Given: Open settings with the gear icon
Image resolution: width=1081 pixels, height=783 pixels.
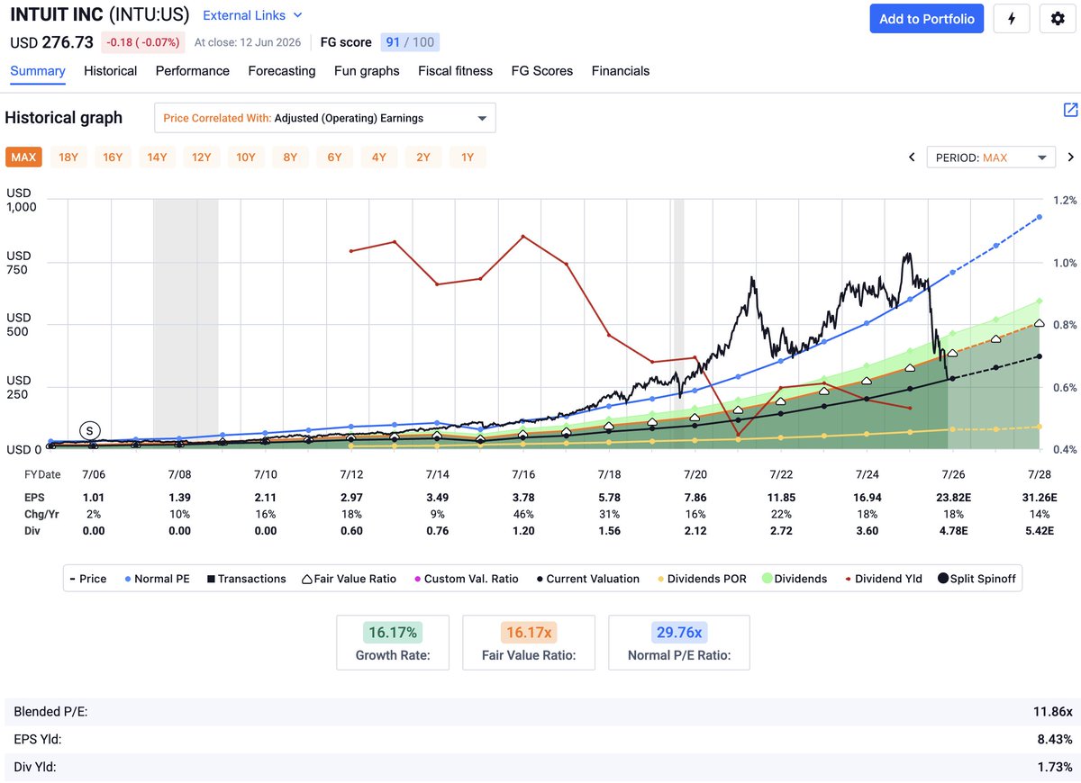Looking at the screenshot, I should (1058, 19).
